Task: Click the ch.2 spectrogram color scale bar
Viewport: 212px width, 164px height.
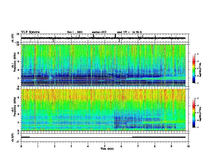Action: click(194, 113)
